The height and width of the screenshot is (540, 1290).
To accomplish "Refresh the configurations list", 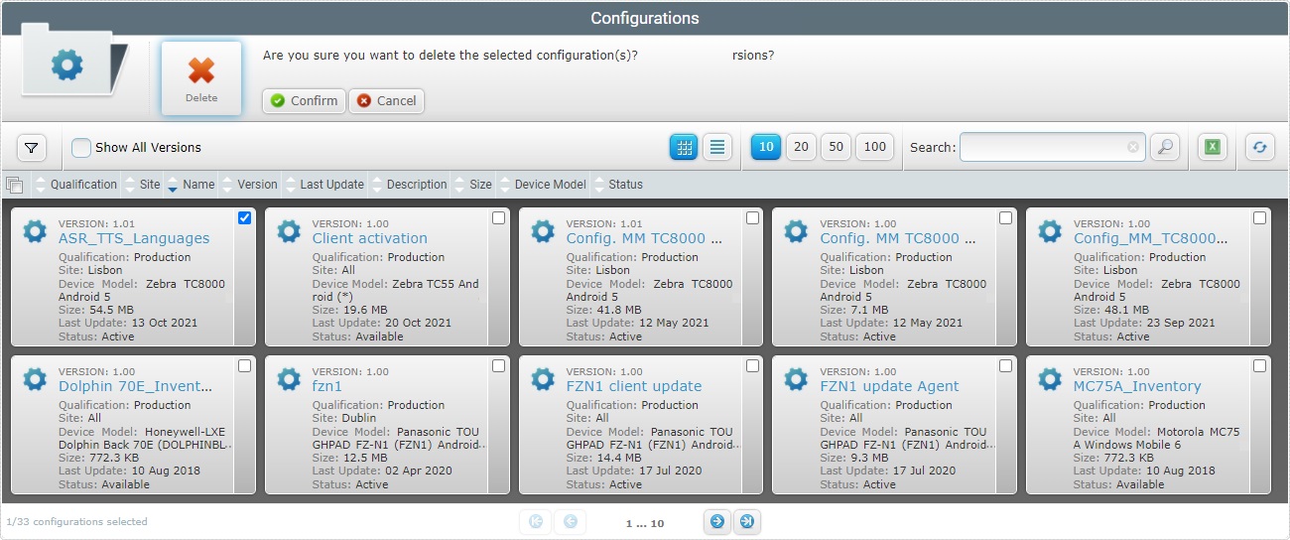I will pyautogui.click(x=1260, y=147).
